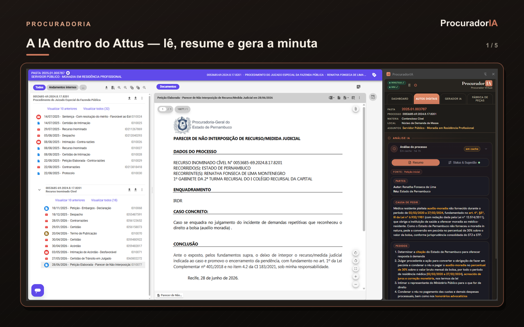Click the 10077 / 1 document counter pill
This screenshot has width=524, height=327.
(x=183, y=109)
